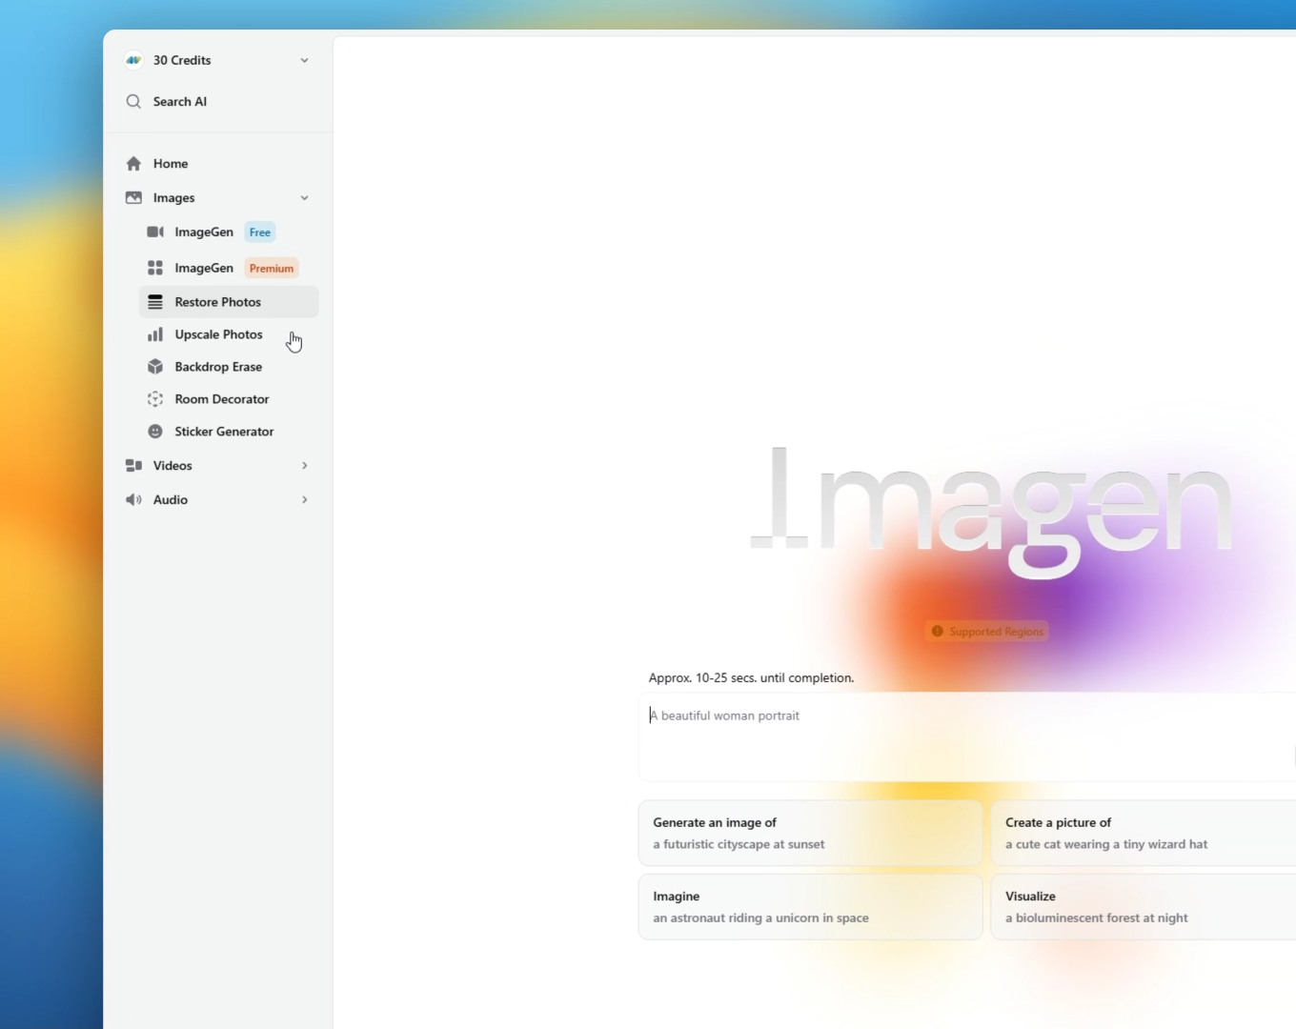
Task: Click the Audio speaker icon
Action: (133, 500)
